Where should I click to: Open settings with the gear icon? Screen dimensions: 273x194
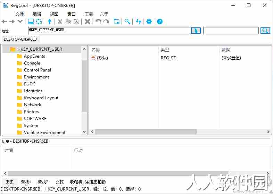pos(149,22)
